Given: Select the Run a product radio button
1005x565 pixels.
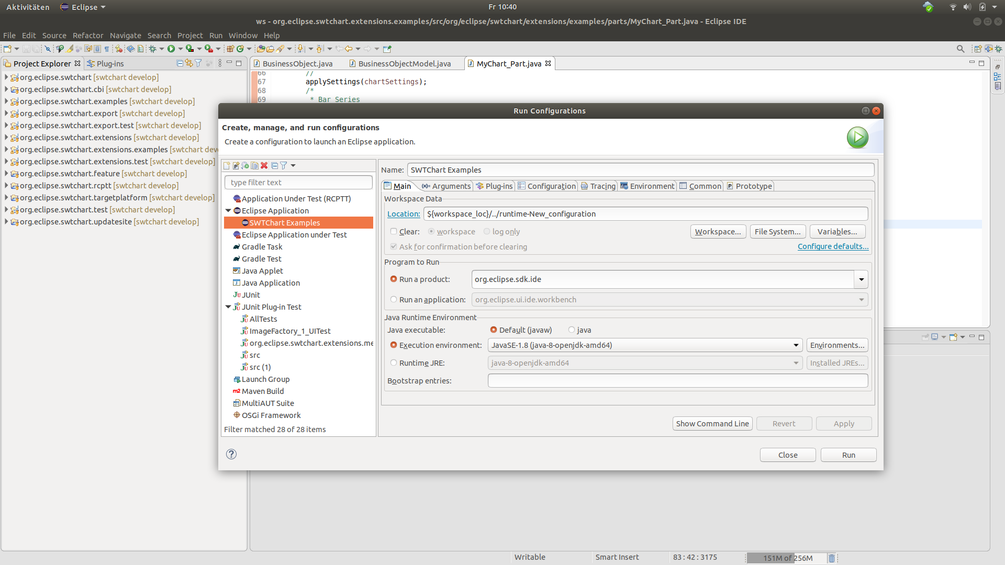Looking at the screenshot, I should pyautogui.click(x=394, y=279).
